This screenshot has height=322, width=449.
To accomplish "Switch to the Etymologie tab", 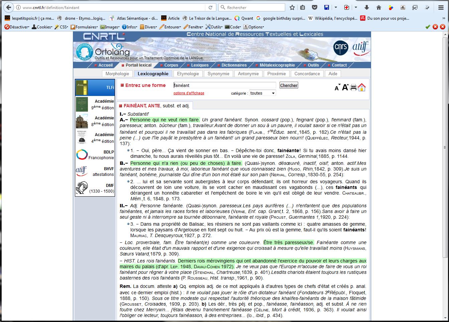I will (188, 74).
